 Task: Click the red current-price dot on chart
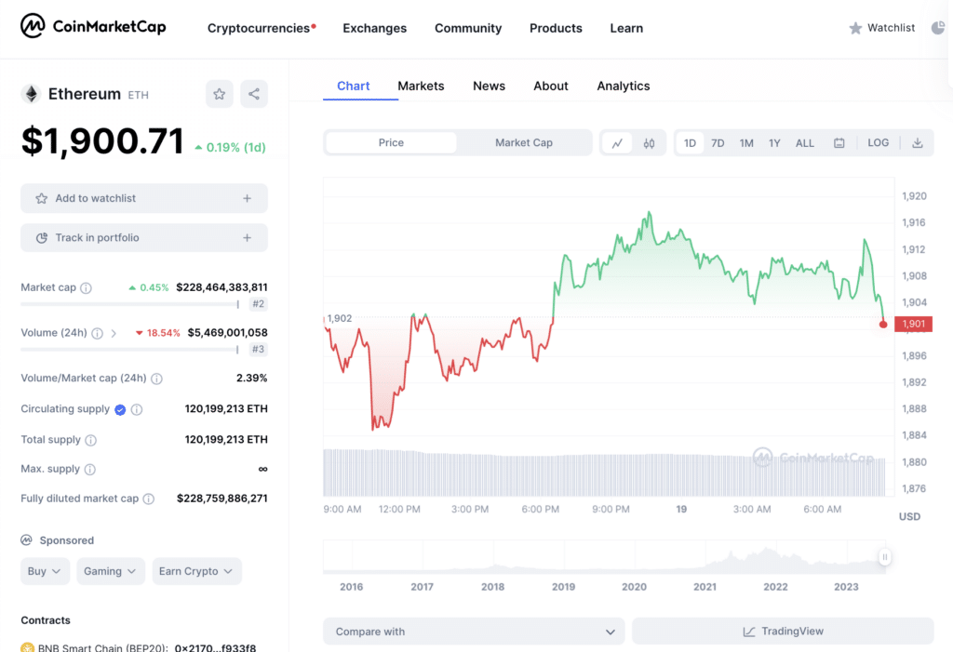point(883,324)
